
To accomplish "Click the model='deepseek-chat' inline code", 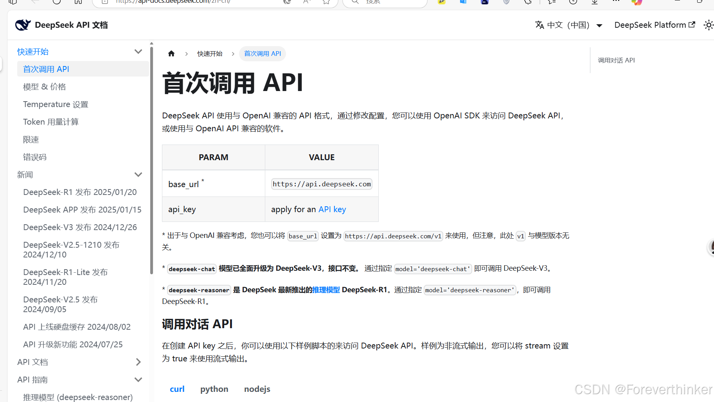I will (x=433, y=269).
